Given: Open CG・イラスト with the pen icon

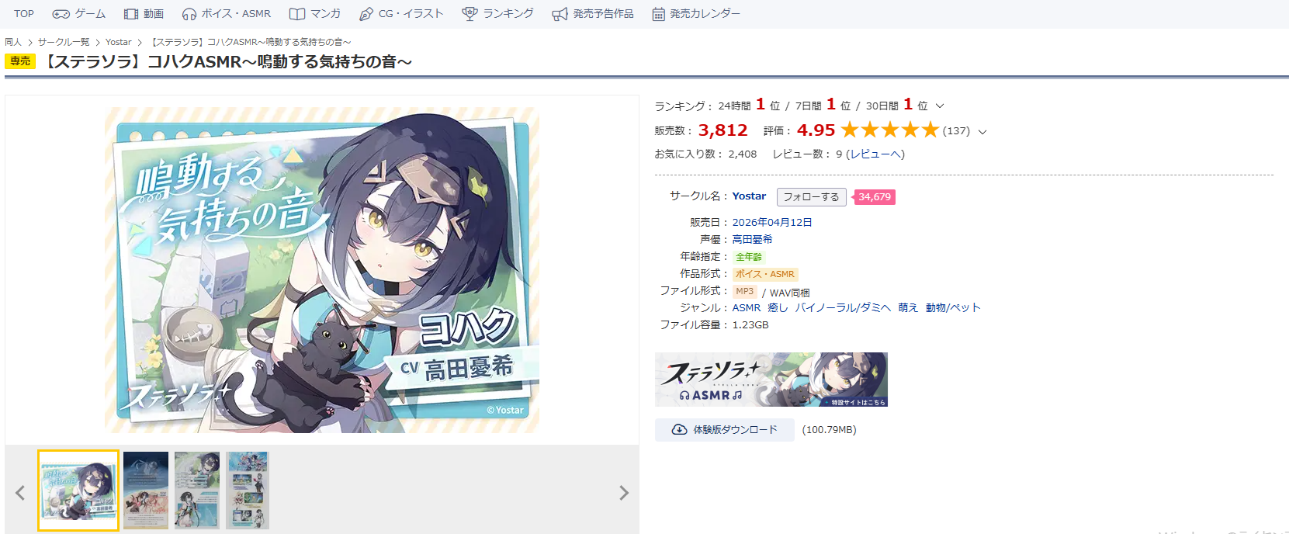Looking at the screenshot, I should (x=401, y=14).
